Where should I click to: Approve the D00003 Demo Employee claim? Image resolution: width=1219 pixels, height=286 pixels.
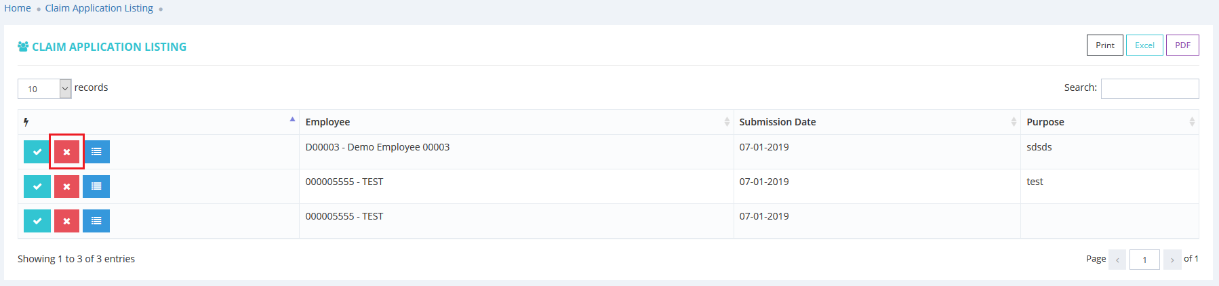click(37, 152)
